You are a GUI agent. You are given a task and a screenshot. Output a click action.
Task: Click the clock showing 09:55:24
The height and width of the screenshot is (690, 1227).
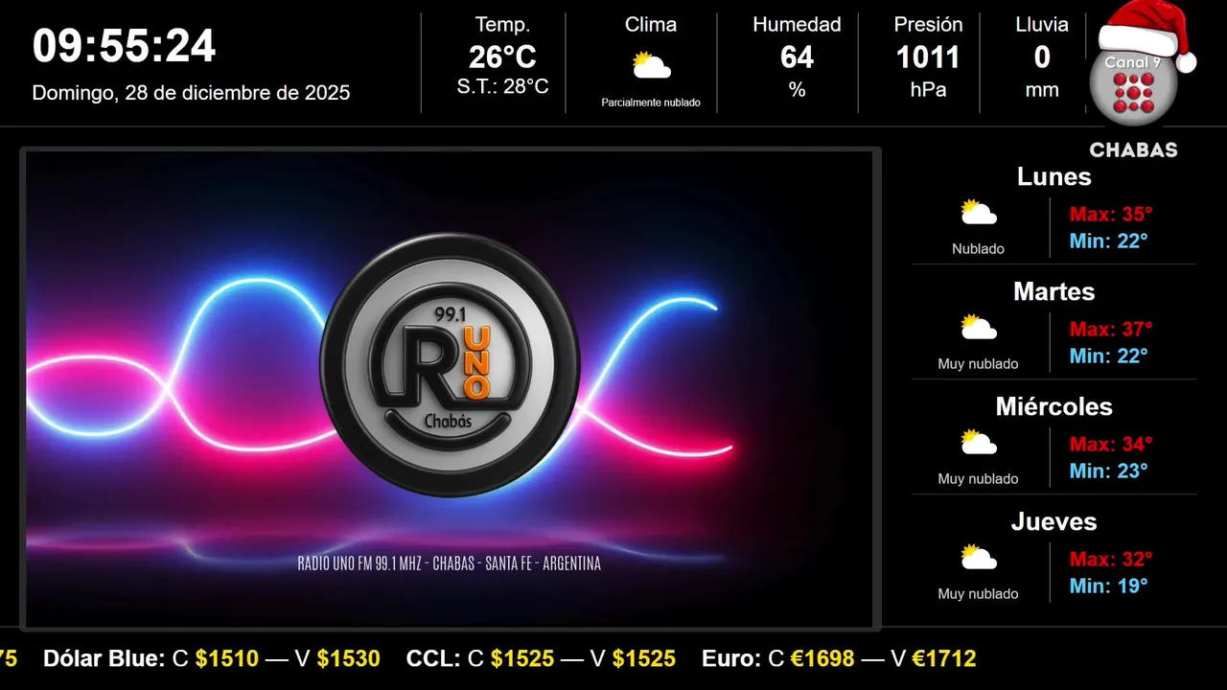point(125,46)
